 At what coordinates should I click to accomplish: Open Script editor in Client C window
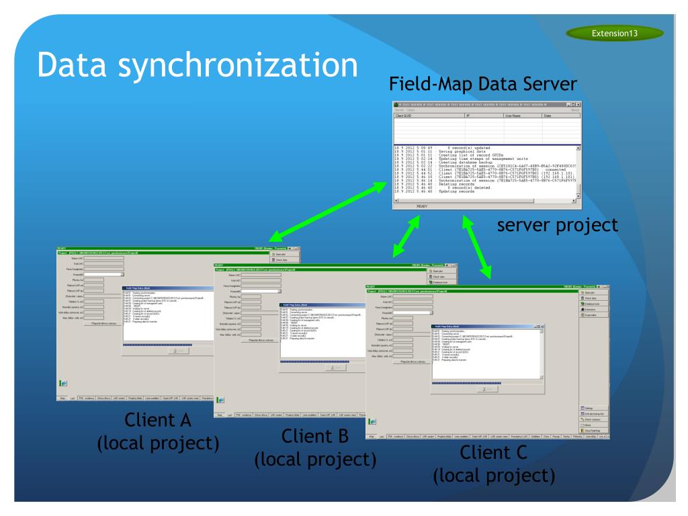594,315
